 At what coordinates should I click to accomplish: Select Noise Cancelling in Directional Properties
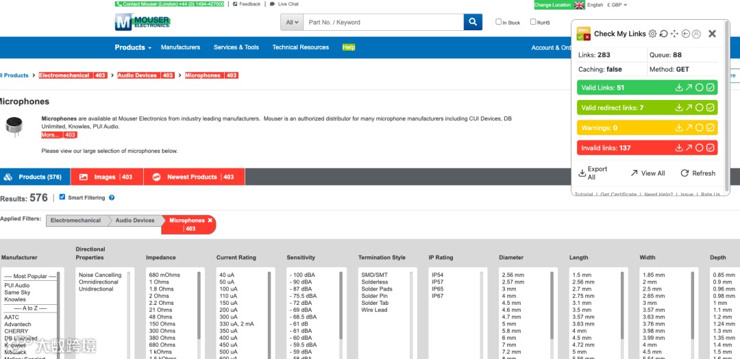pos(100,275)
